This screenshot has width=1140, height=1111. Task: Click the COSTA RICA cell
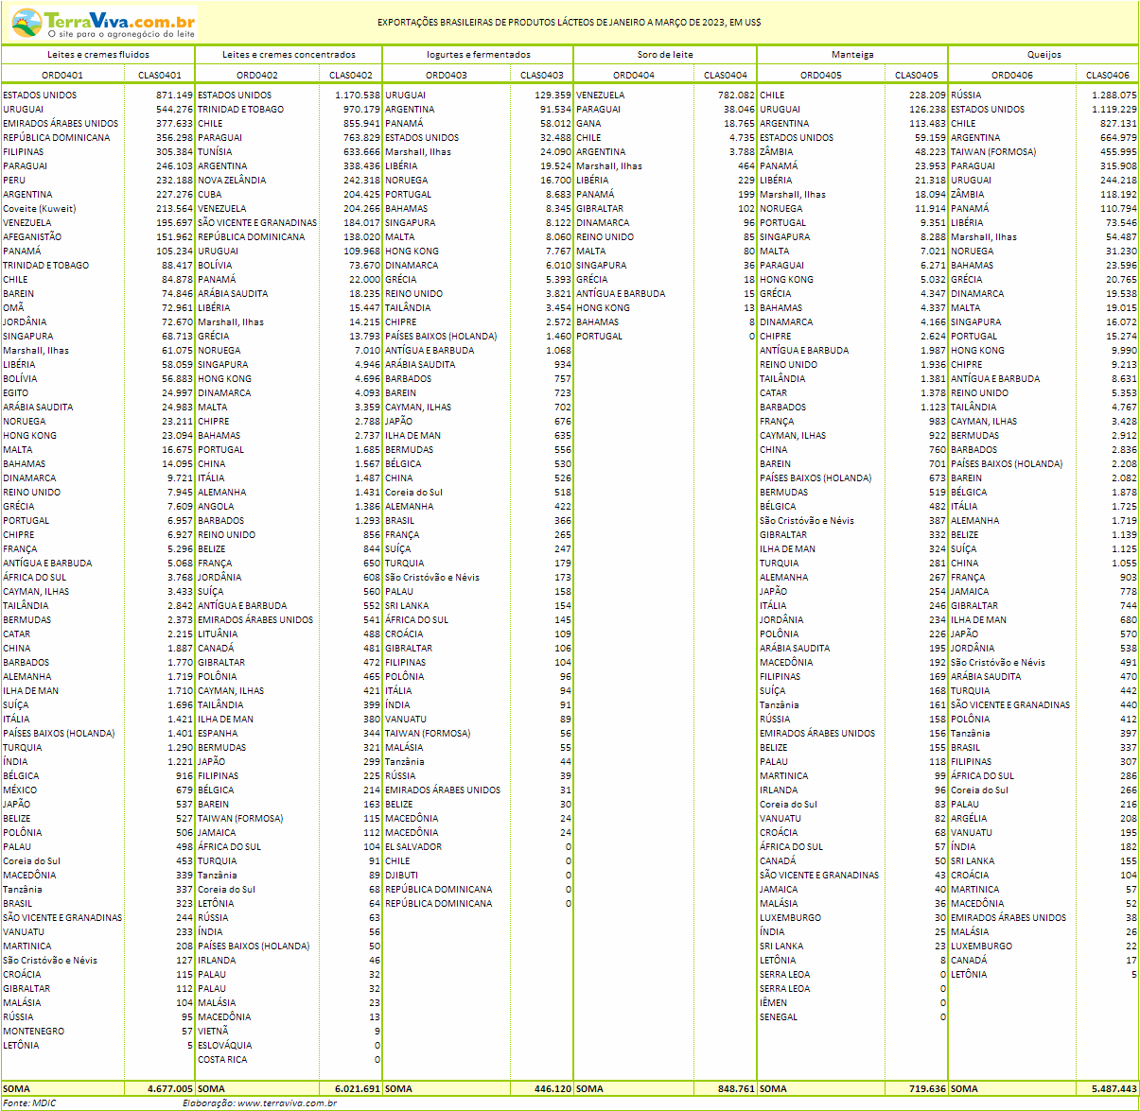(x=222, y=1060)
